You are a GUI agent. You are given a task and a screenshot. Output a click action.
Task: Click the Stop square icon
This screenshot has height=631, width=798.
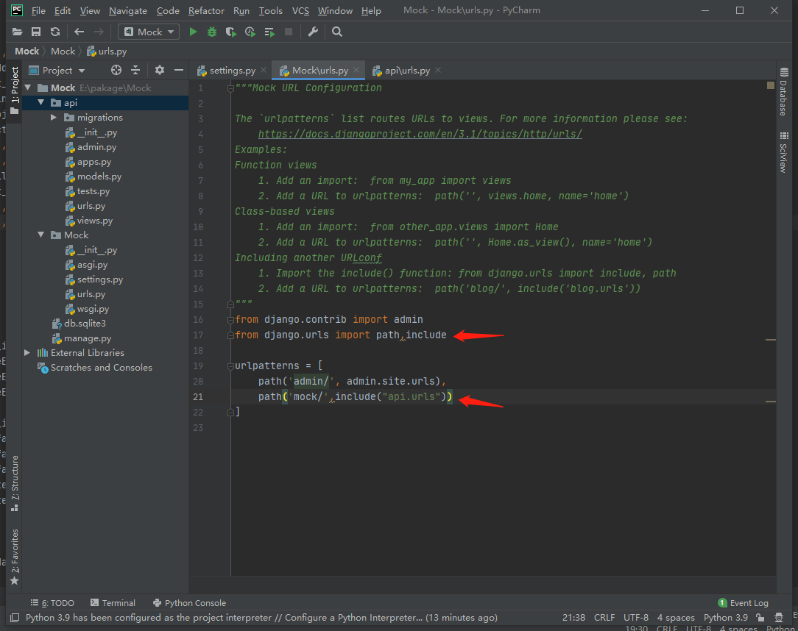click(289, 32)
